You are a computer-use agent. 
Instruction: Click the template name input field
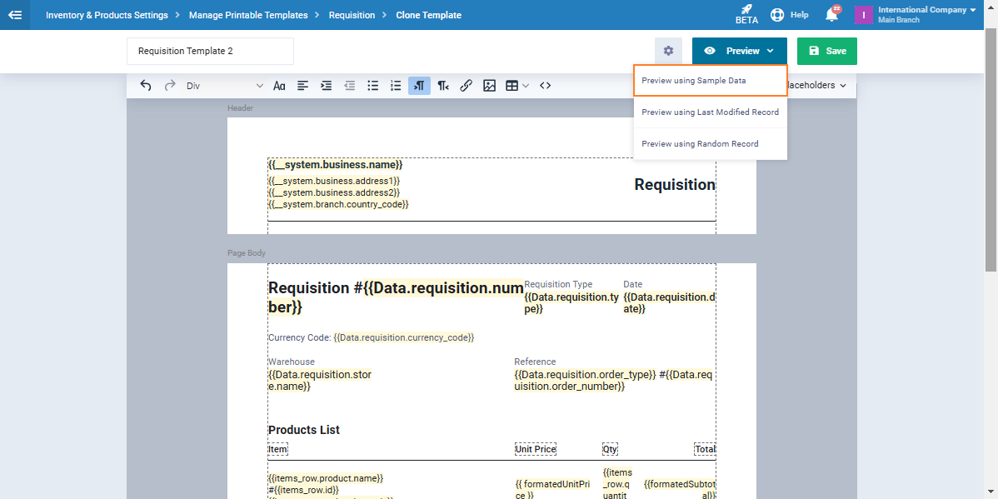click(x=210, y=51)
